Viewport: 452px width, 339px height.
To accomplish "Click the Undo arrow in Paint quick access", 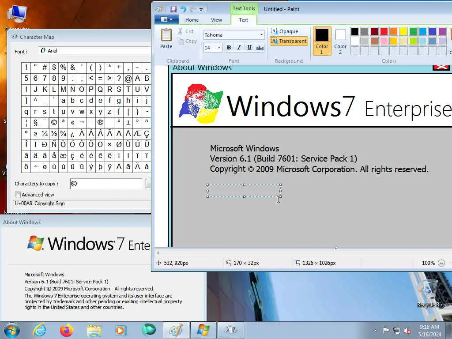I will tap(183, 9).
